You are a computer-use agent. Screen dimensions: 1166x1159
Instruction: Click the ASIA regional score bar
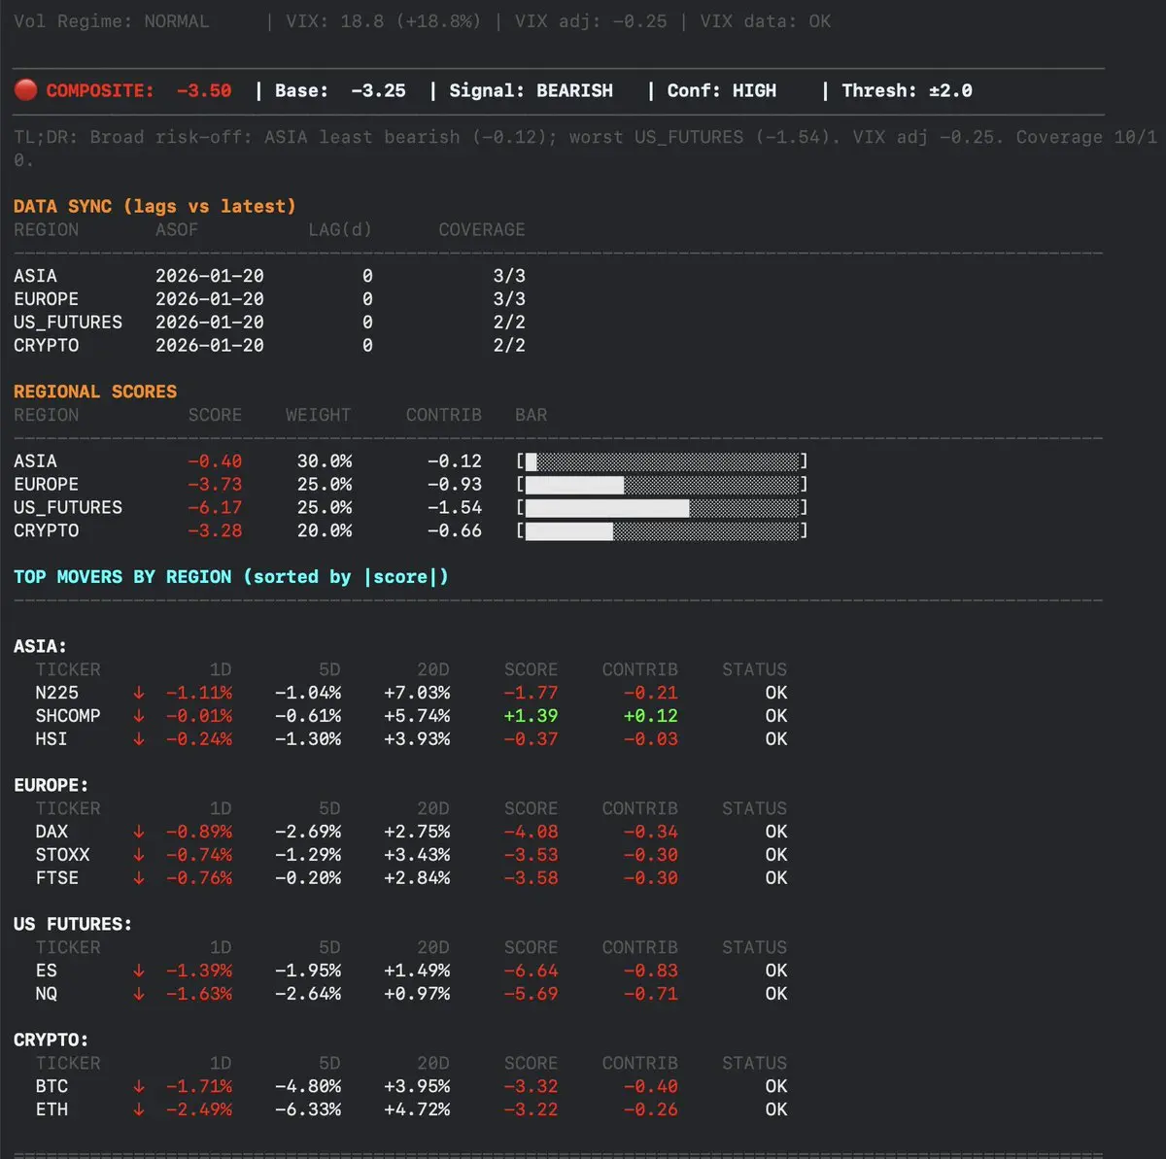[662, 461]
